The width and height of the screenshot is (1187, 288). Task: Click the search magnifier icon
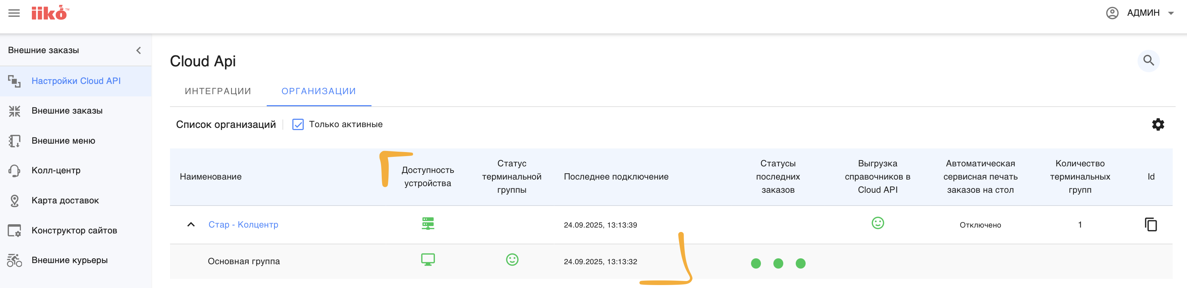point(1148,61)
